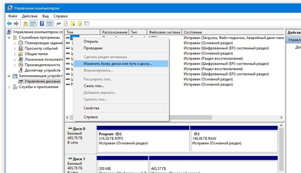Open the Действие menu

pyautogui.click(x=29, y=16)
